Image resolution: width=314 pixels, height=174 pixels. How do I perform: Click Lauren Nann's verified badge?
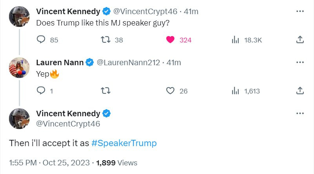coord(90,62)
